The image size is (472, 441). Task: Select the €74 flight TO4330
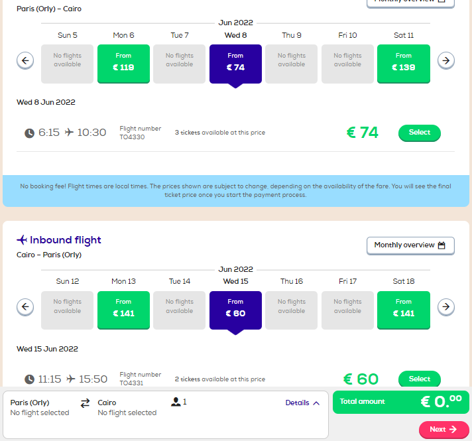[420, 133]
